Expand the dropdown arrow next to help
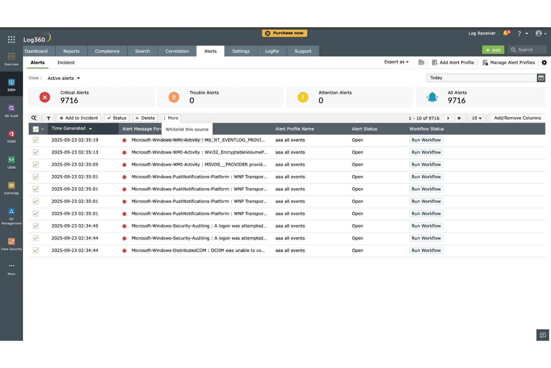 527,34
